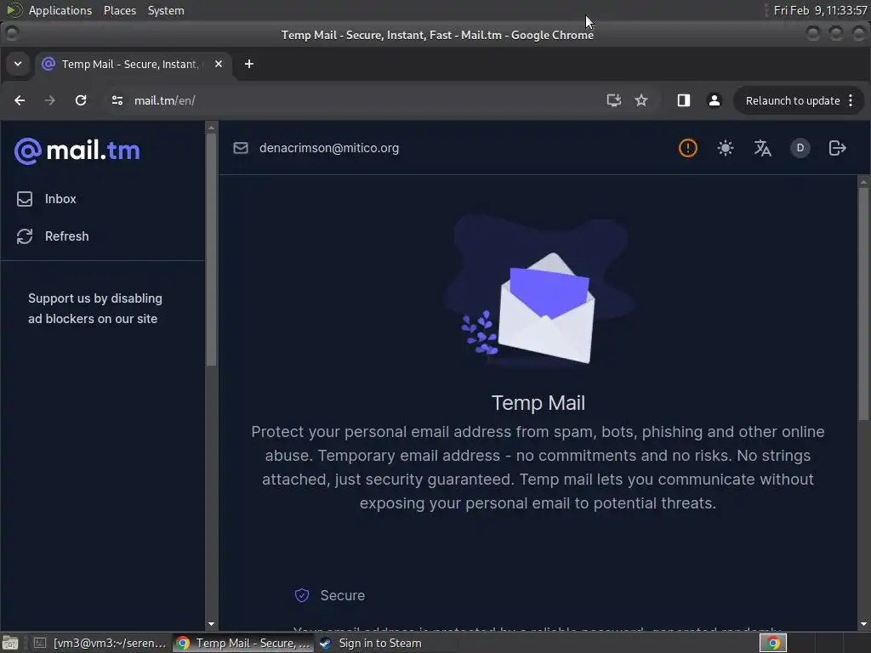Click Relaunch to update button
The height and width of the screenshot is (653, 871).
point(792,100)
